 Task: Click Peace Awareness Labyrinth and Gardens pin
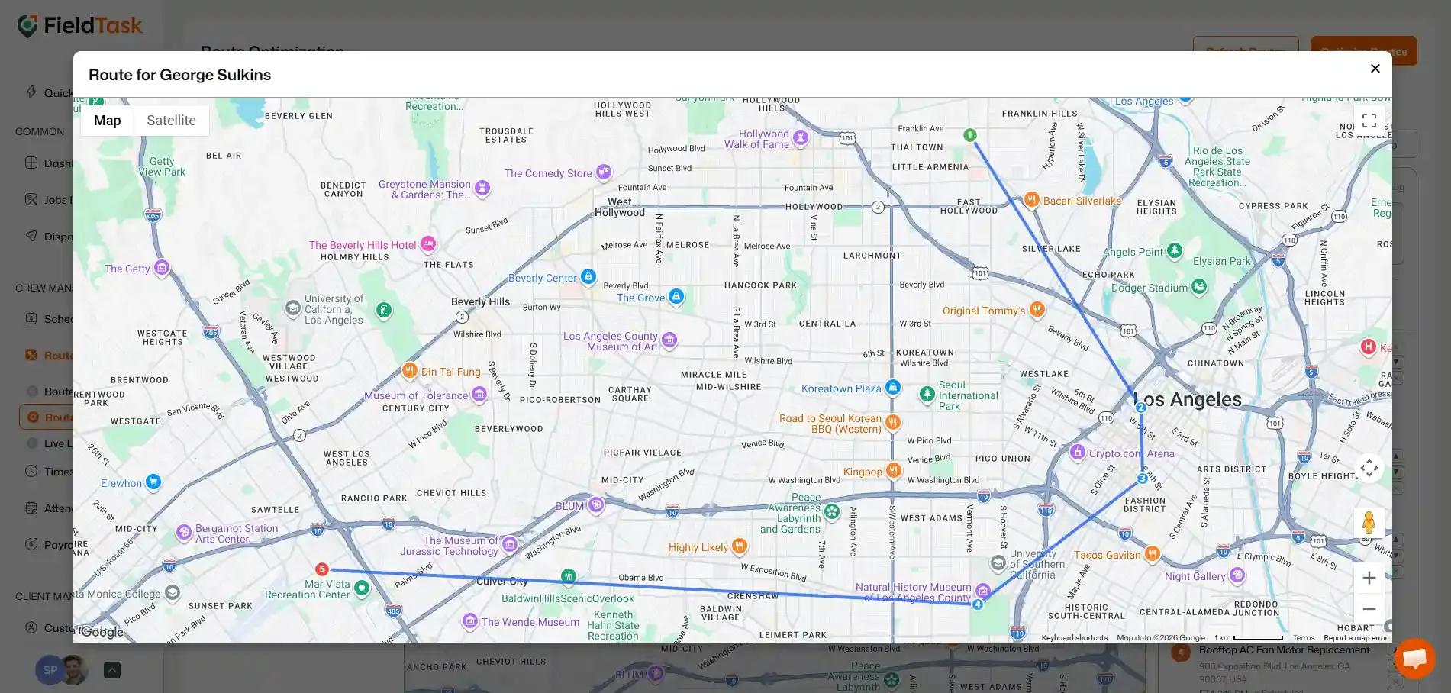[832, 512]
